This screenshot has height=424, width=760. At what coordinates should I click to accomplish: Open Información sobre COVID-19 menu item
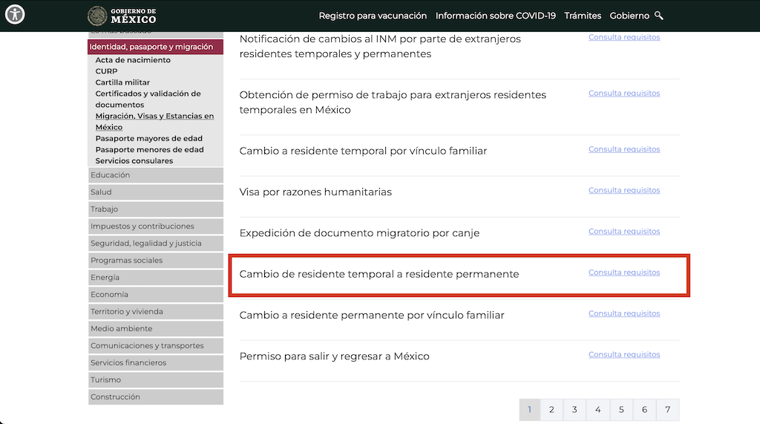495,16
